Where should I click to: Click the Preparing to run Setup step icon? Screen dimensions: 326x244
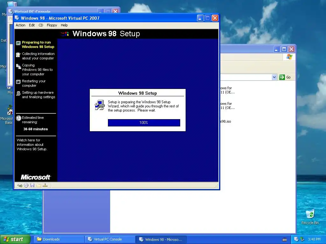[x=18, y=43]
